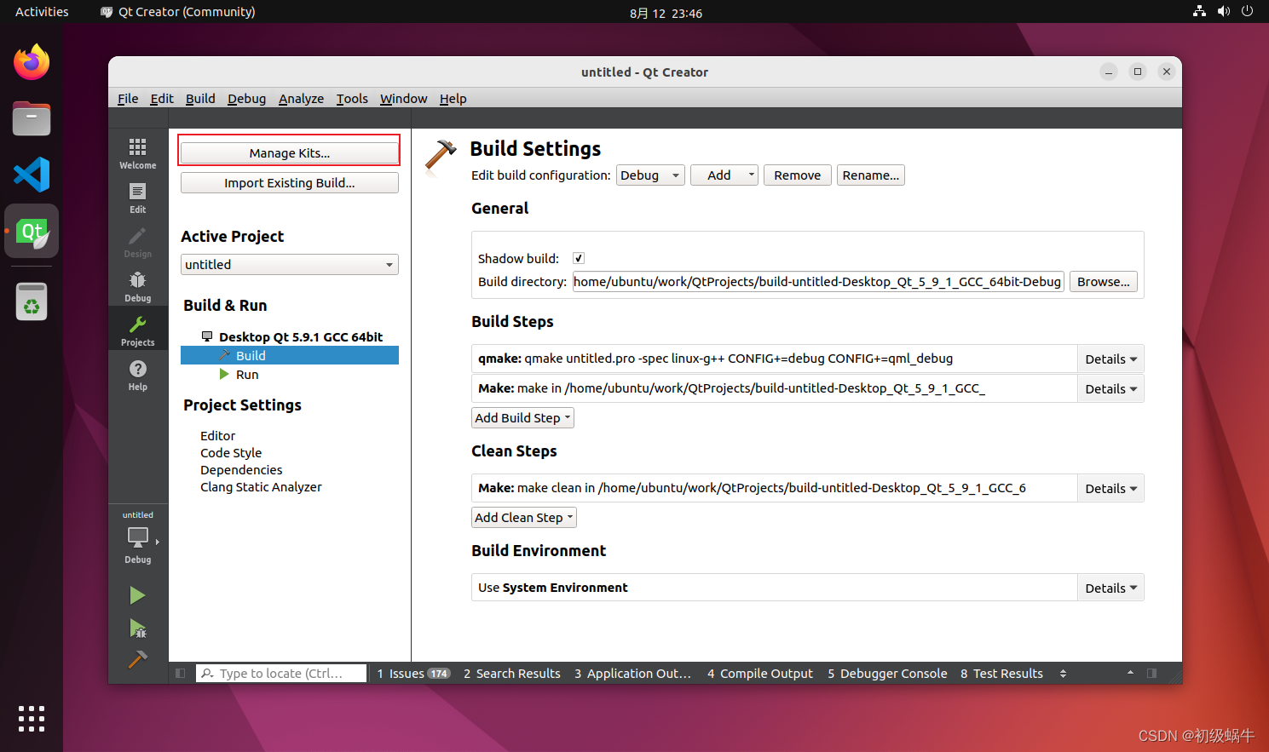Build project with the hammer button
The width and height of the screenshot is (1269, 752).
(137, 659)
